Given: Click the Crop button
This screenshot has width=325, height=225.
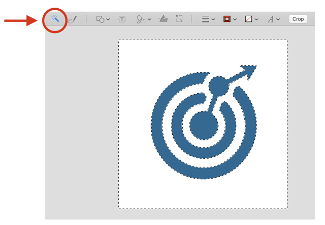Looking at the screenshot, I should tap(298, 19).
